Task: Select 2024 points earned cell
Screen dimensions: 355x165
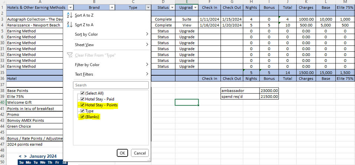Action: click(35, 144)
